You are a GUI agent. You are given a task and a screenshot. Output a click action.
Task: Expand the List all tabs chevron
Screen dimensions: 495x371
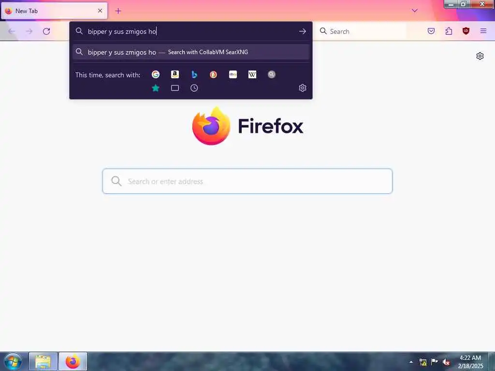(415, 11)
